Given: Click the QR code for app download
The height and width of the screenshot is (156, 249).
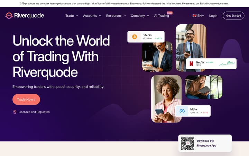Looking at the screenshot, I should [x=187, y=143].
